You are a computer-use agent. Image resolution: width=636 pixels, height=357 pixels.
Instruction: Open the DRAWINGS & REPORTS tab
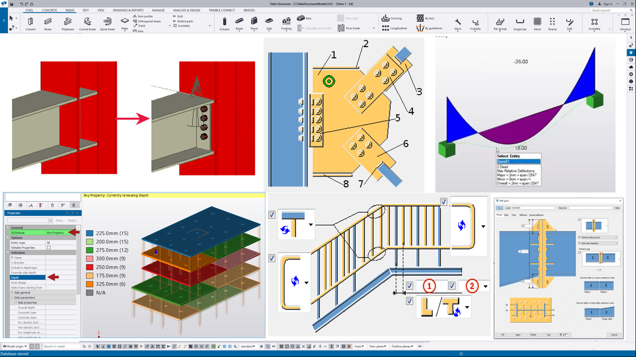pyautogui.click(x=128, y=10)
